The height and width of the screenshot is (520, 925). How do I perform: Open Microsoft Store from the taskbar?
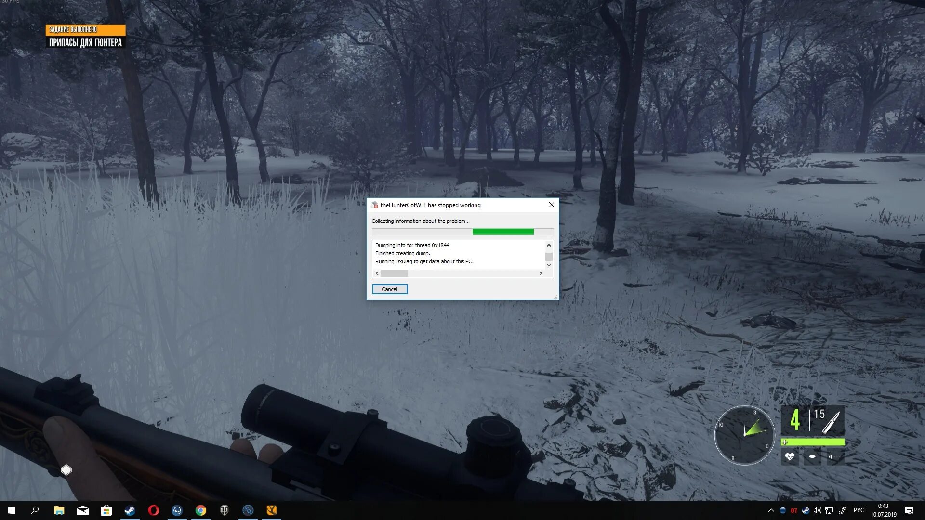[106, 510]
